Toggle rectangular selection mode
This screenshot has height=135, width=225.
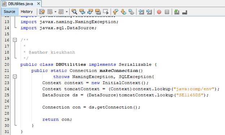106,12
